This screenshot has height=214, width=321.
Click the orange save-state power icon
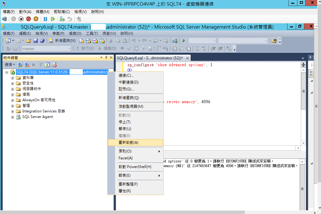tap(36, 19)
